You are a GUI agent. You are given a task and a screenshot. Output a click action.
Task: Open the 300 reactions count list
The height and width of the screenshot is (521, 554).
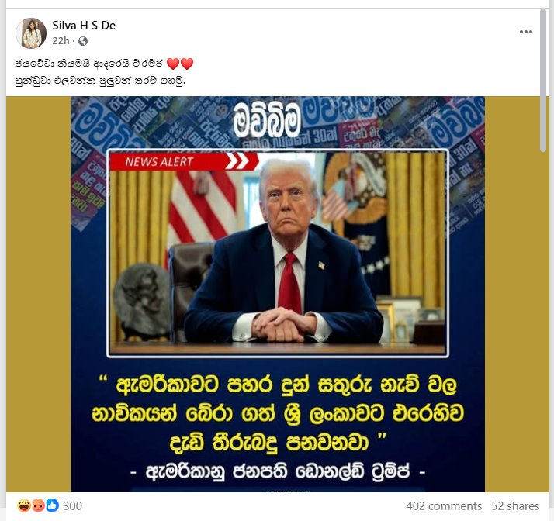pyautogui.click(x=72, y=505)
